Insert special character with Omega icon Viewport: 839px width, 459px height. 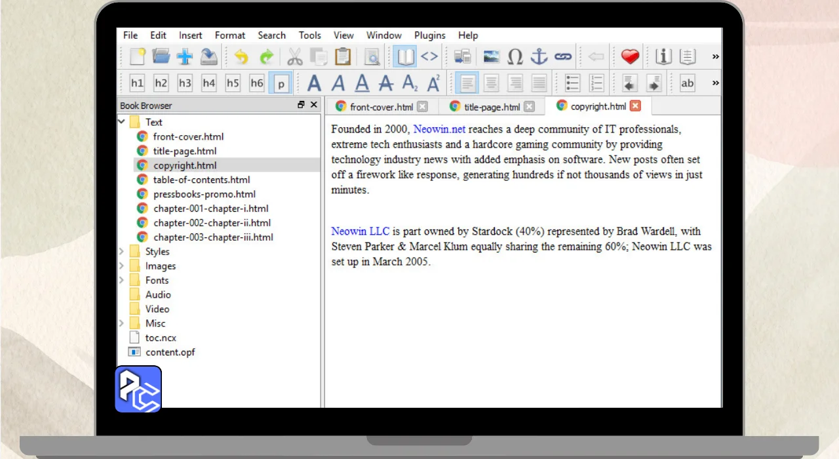(515, 57)
